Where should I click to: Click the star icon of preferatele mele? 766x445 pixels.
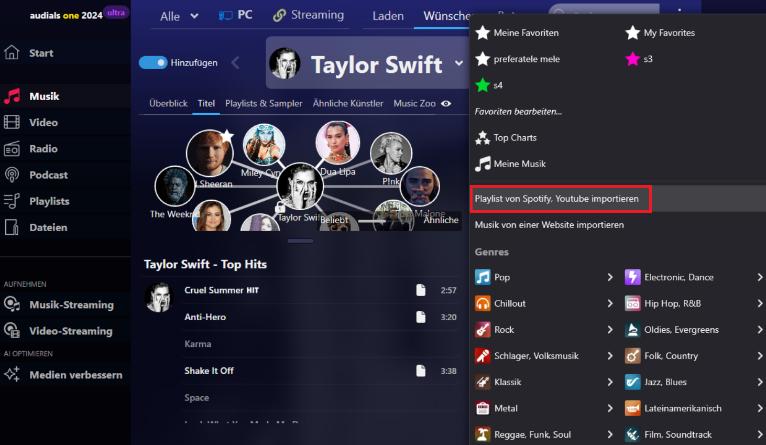tap(483, 59)
